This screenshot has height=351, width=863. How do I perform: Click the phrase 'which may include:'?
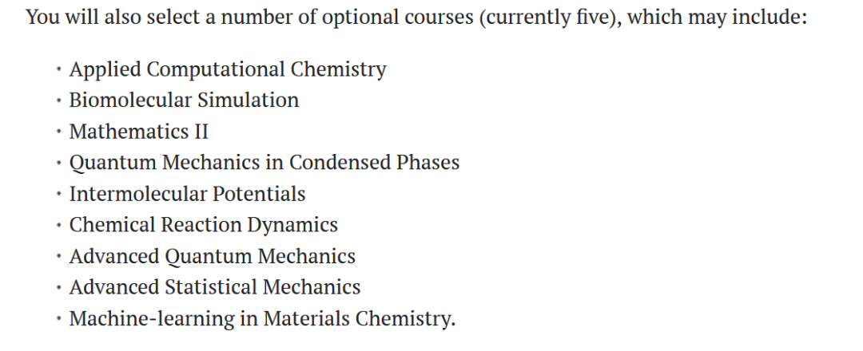[717, 18]
